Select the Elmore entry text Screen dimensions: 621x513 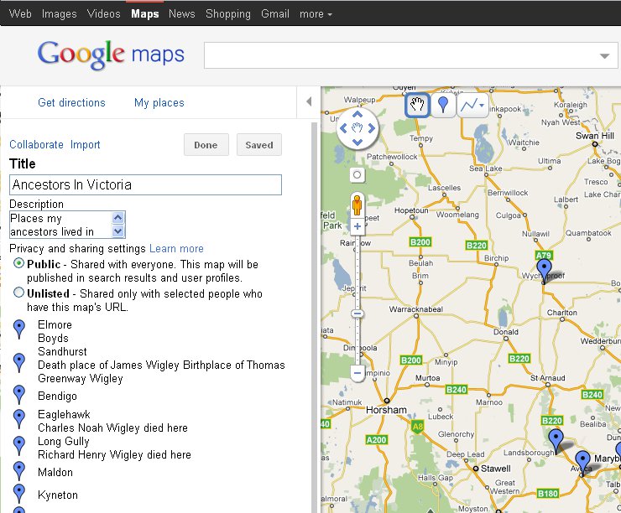[55, 324]
